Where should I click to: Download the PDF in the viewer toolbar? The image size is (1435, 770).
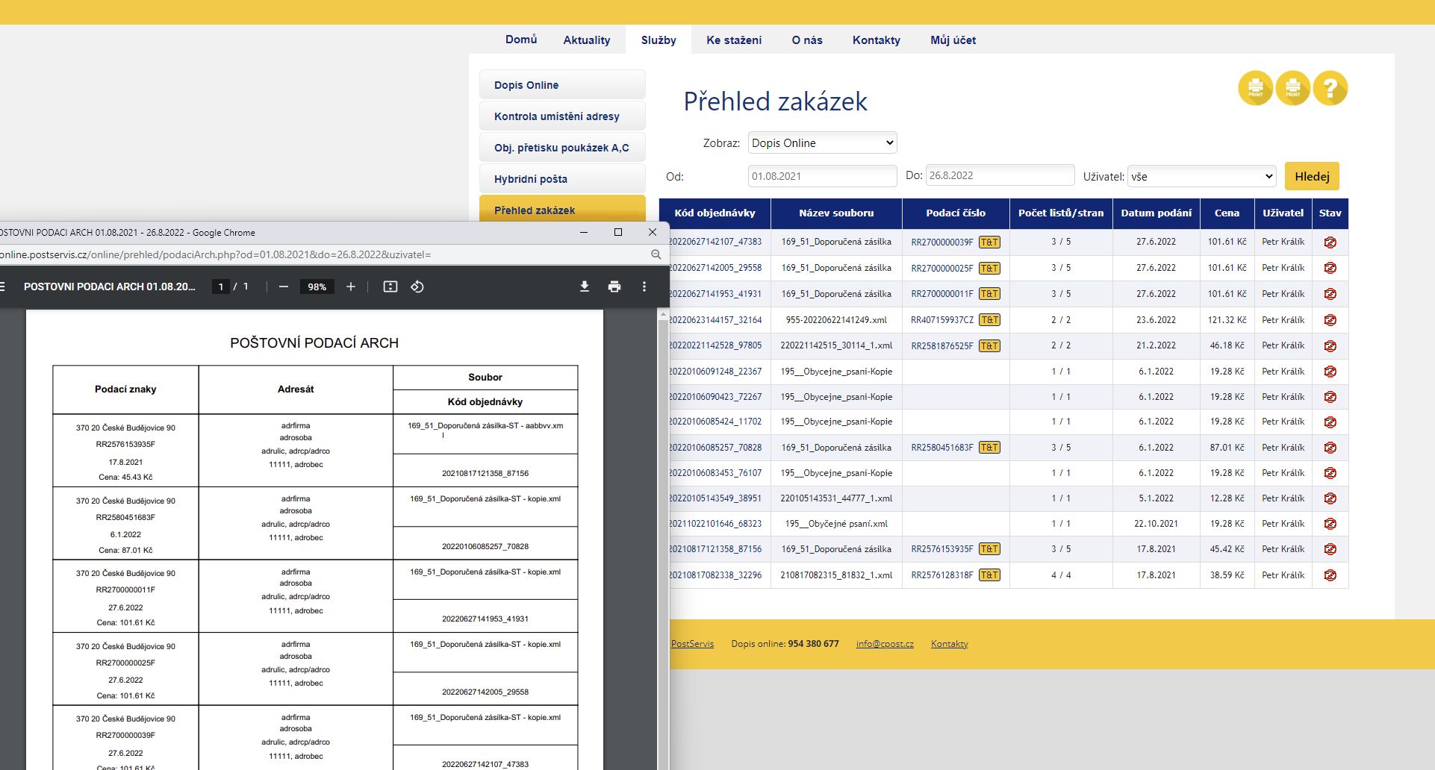click(585, 287)
